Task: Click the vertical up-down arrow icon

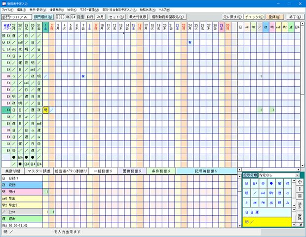Action: click(x=300, y=190)
